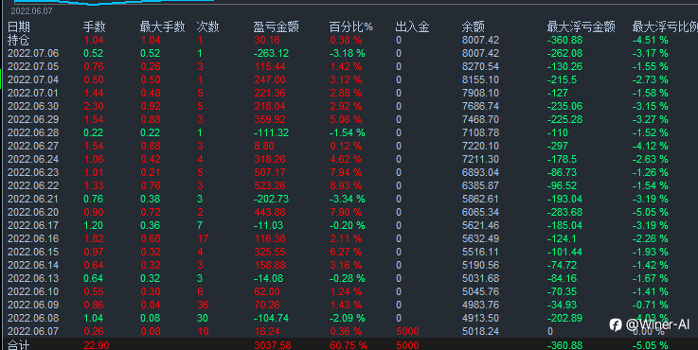Click the 2022.06.07 chart date label
Screen dimensions: 698x350
(x=31, y=11)
